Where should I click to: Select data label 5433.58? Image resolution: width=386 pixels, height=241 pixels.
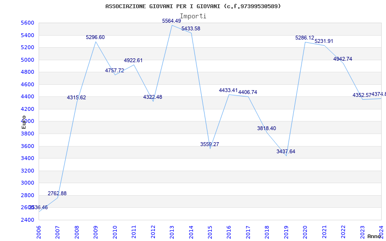click(191, 28)
